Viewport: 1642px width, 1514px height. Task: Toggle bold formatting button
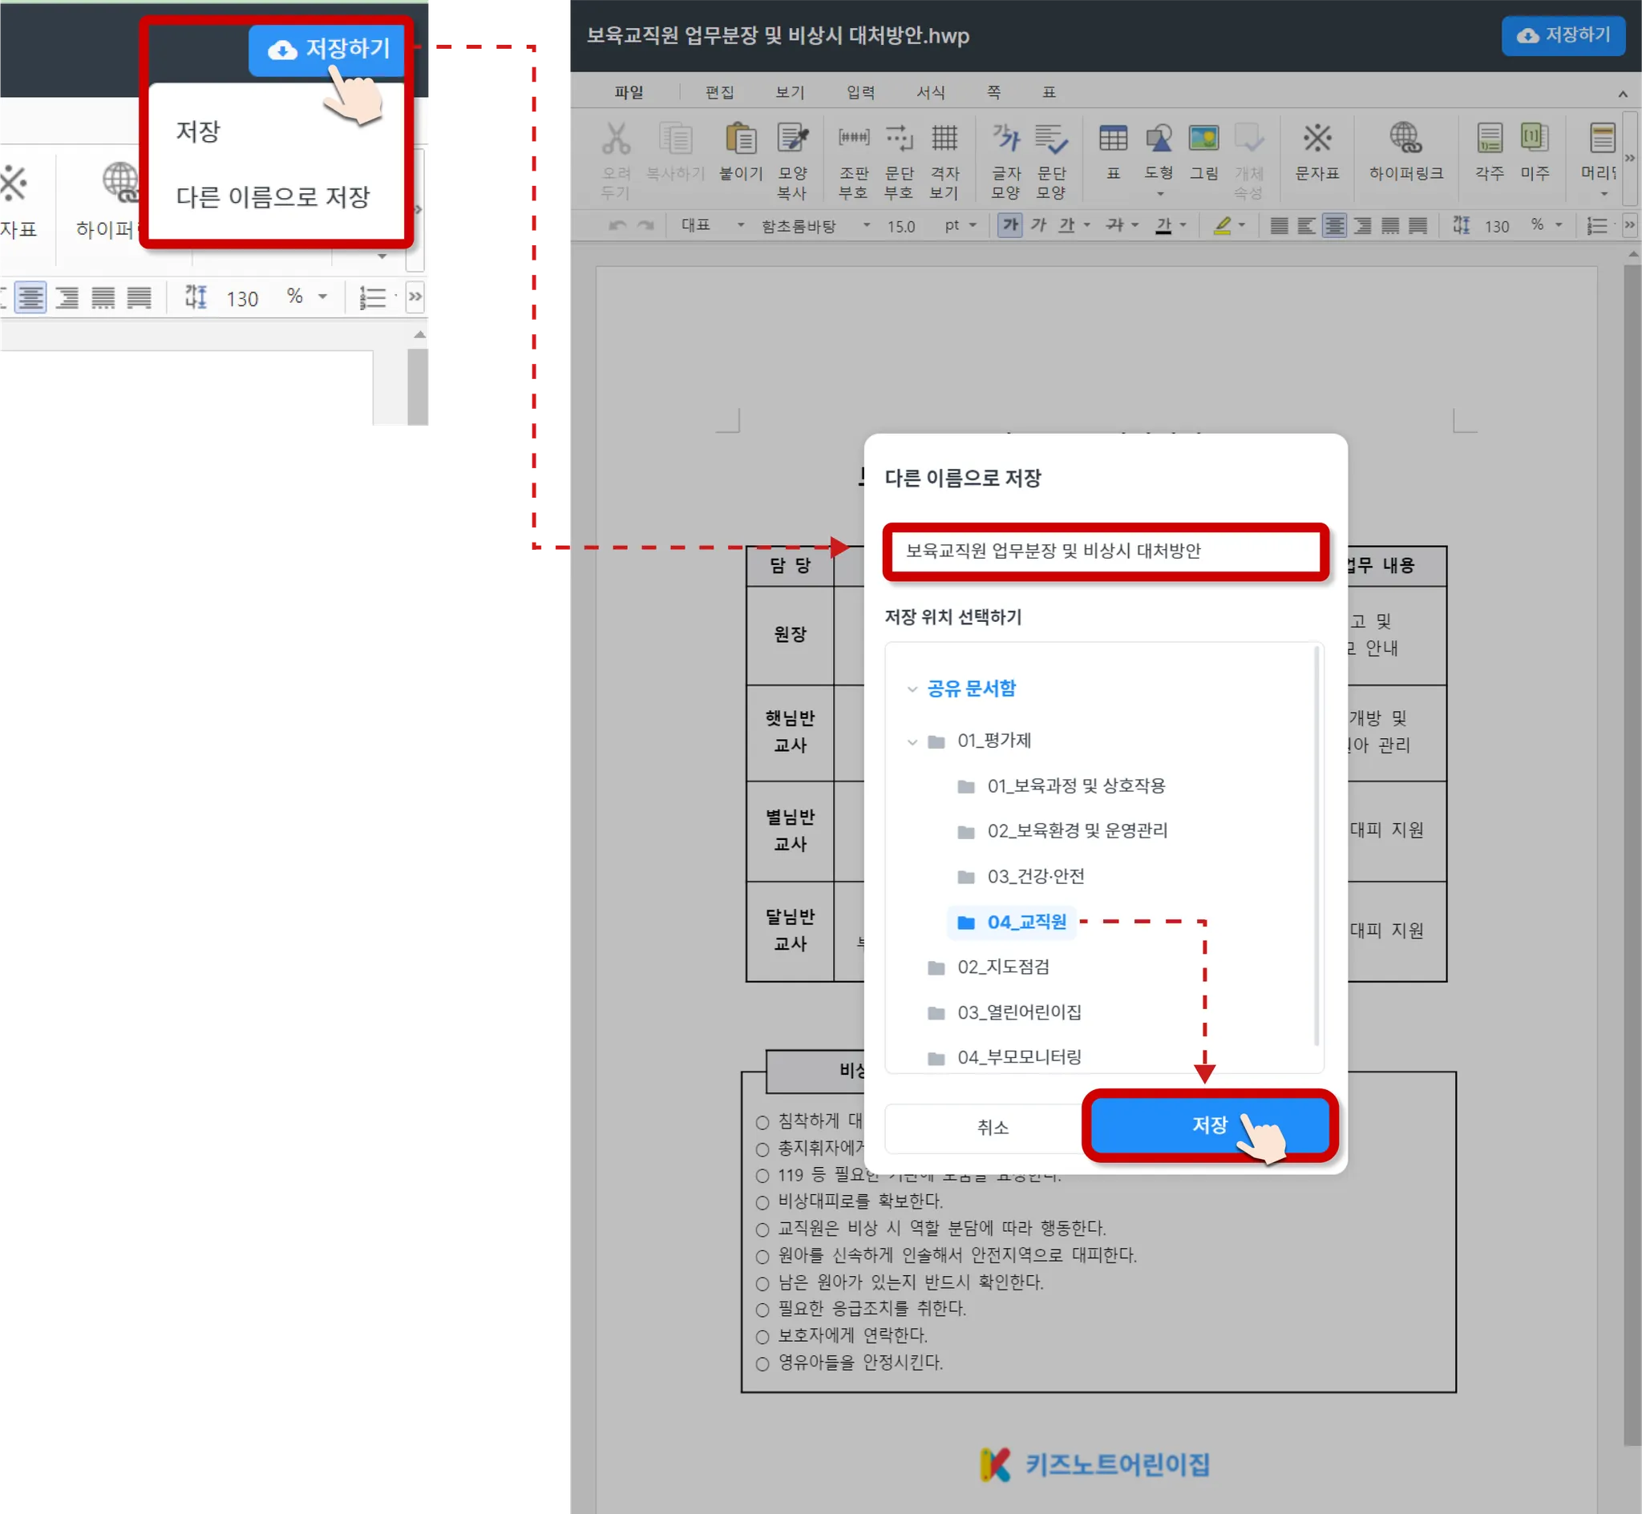[1010, 225]
